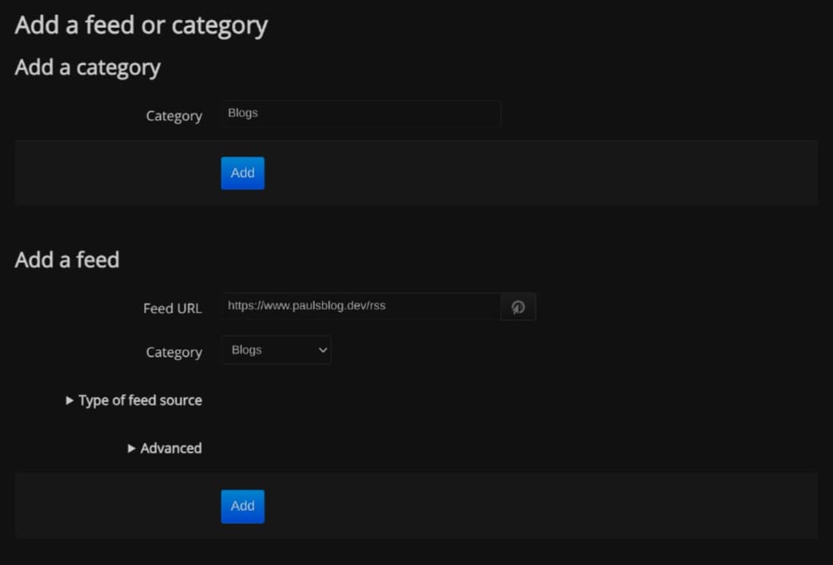Click the Add a feed or category title
833x565 pixels.
point(140,25)
